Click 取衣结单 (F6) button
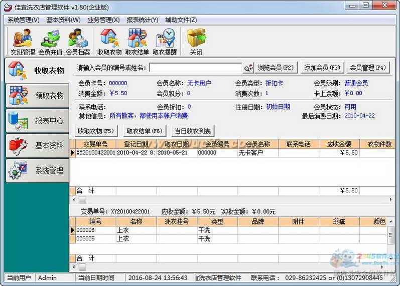 point(145,131)
